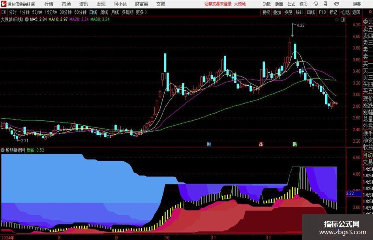This screenshot has height=240, width=373.
Task: Switch to 15分钟 period
Action: pyautogui.click(x=51, y=12)
